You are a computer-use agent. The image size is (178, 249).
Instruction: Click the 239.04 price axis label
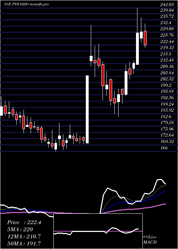coord(167,10)
